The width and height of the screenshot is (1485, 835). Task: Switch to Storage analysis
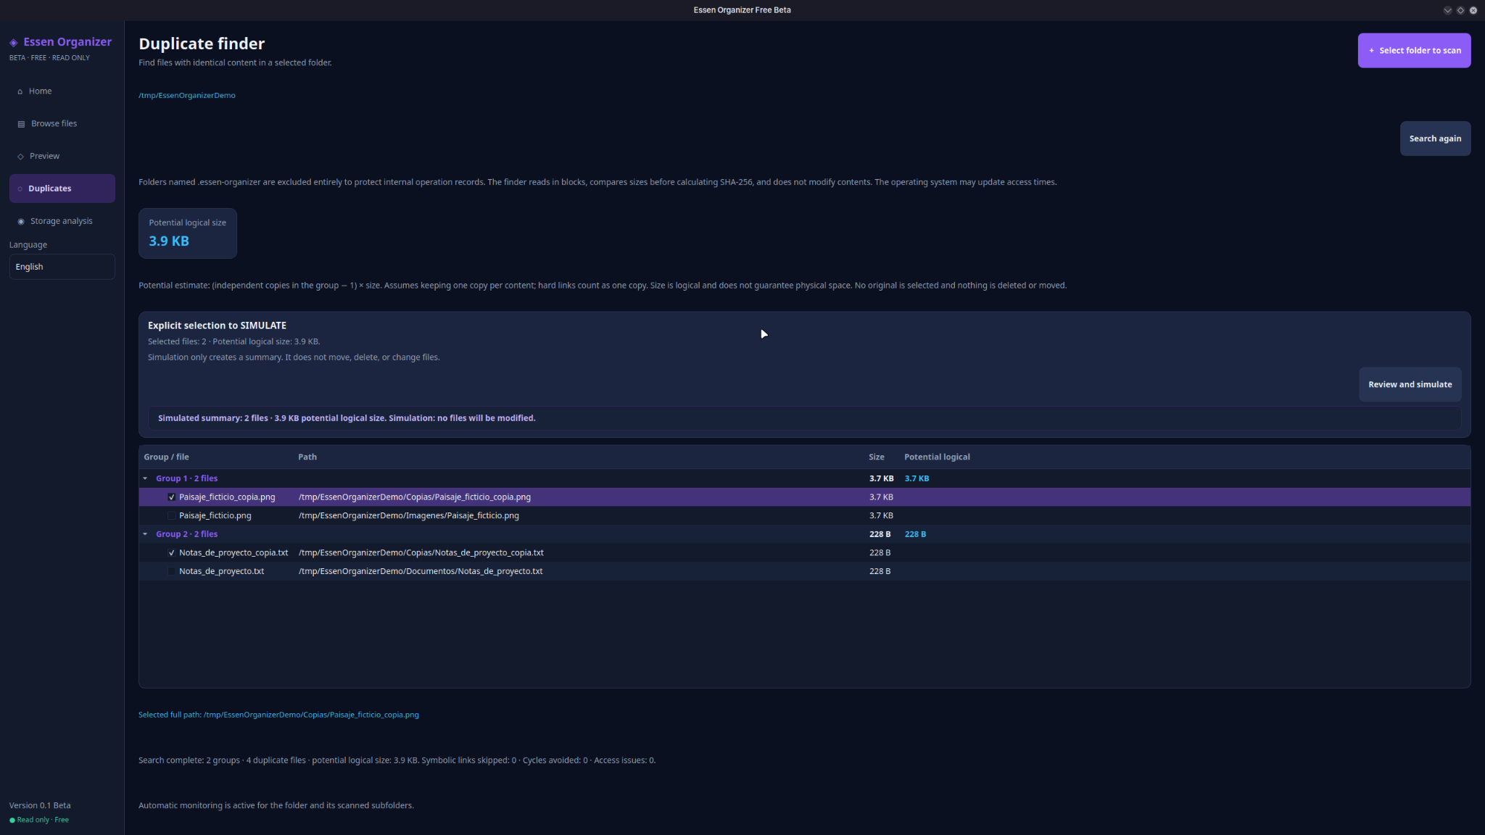pyautogui.click(x=62, y=221)
